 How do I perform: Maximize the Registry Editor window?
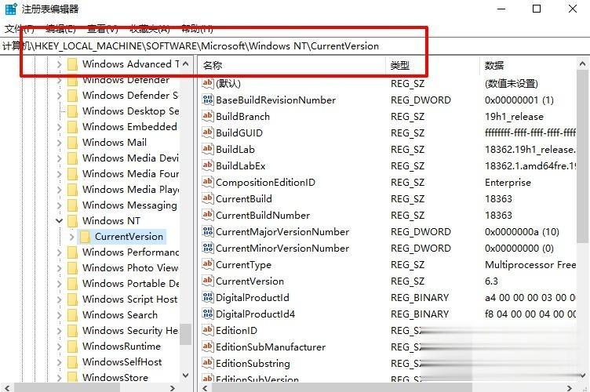point(537,9)
